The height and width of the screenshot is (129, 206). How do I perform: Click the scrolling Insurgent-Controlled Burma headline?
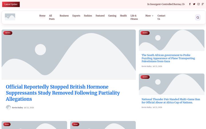(x=166, y=4)
